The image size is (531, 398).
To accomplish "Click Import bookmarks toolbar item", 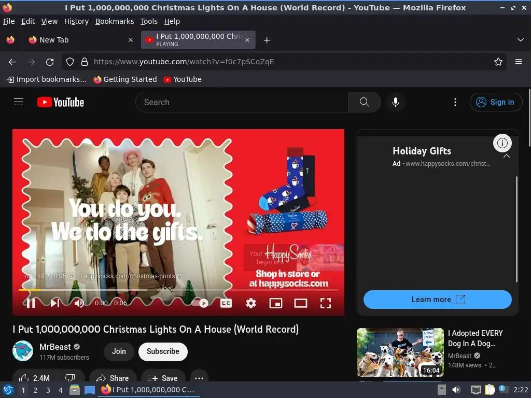I will tap(47, 79).
